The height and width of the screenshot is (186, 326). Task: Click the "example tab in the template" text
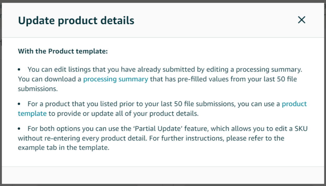pyautogui.click(x=63, y=148)
